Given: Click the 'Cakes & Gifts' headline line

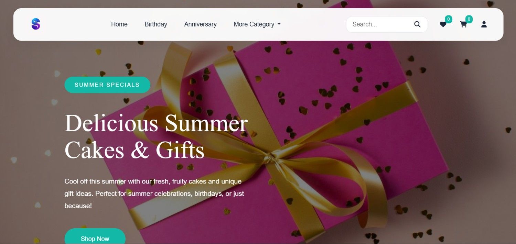Looking at the screenshot, I should (135, 151).
